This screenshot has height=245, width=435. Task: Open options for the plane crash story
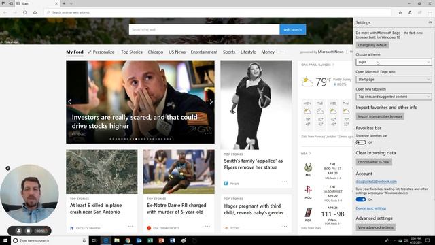[x=130, y=226]
